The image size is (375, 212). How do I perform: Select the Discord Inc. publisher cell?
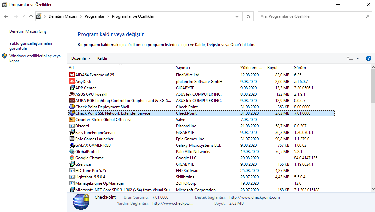click(186, 126)
